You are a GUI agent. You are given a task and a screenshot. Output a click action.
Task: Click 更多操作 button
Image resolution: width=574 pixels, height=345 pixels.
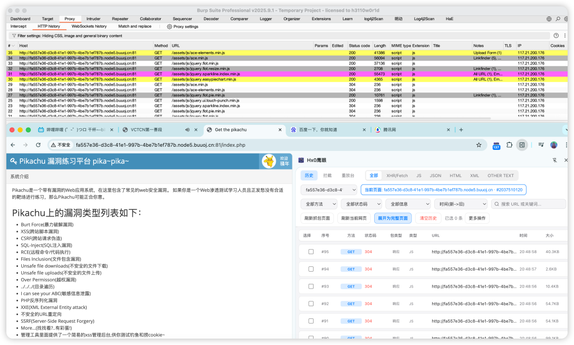coord(477,218)
